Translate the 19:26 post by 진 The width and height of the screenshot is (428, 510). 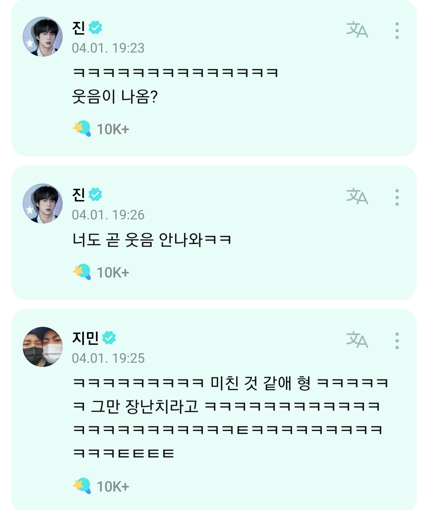click(x=357, y=197)
